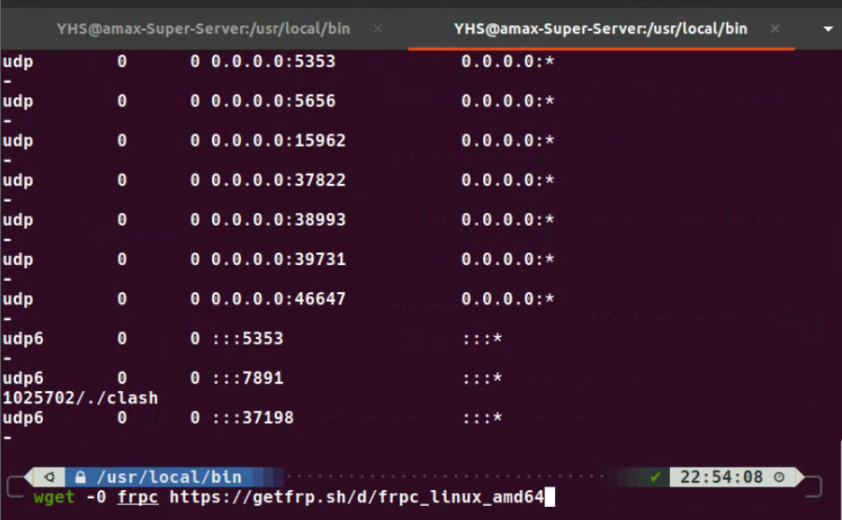Click the :::7891 udp6 address

pos(247,378)
